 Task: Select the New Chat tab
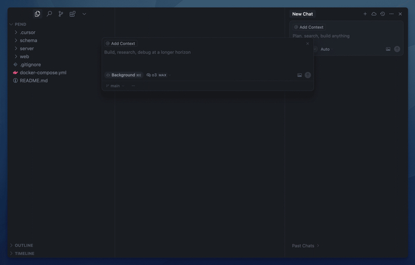tap(302, 14)
